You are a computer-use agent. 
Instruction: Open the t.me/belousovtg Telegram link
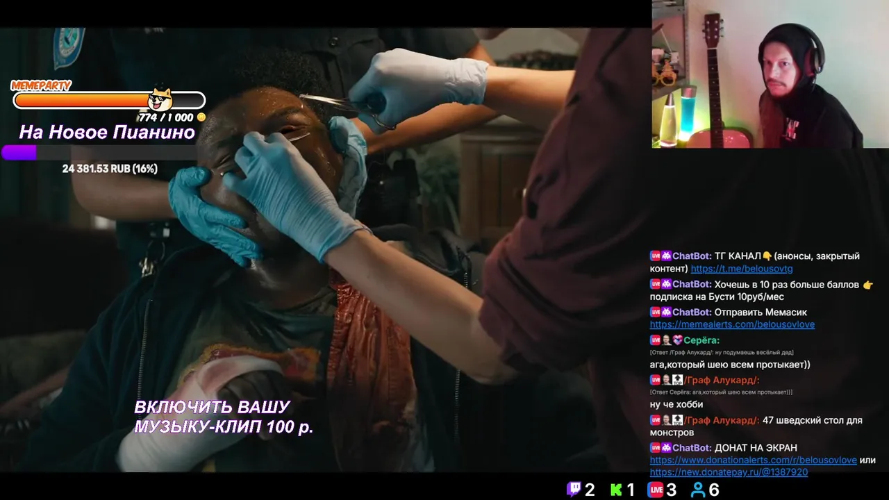click(x=742, y=269)
